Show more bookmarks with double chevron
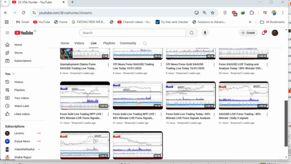The height and width of the screenshot is (164, 291). [250, 22]
